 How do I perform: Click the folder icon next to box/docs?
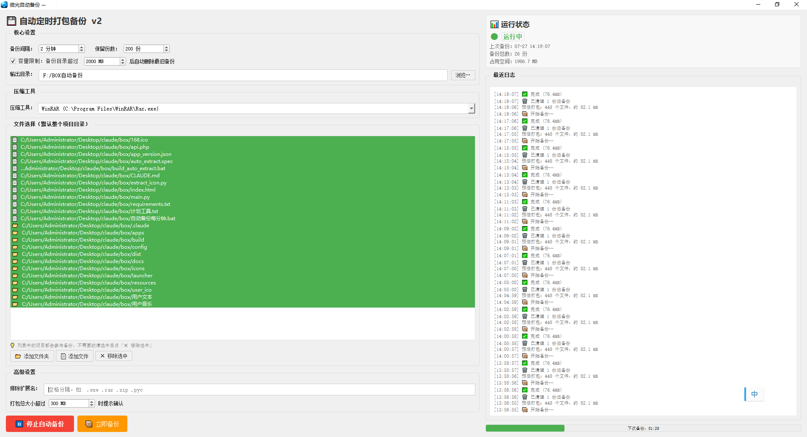coord(15,261)
